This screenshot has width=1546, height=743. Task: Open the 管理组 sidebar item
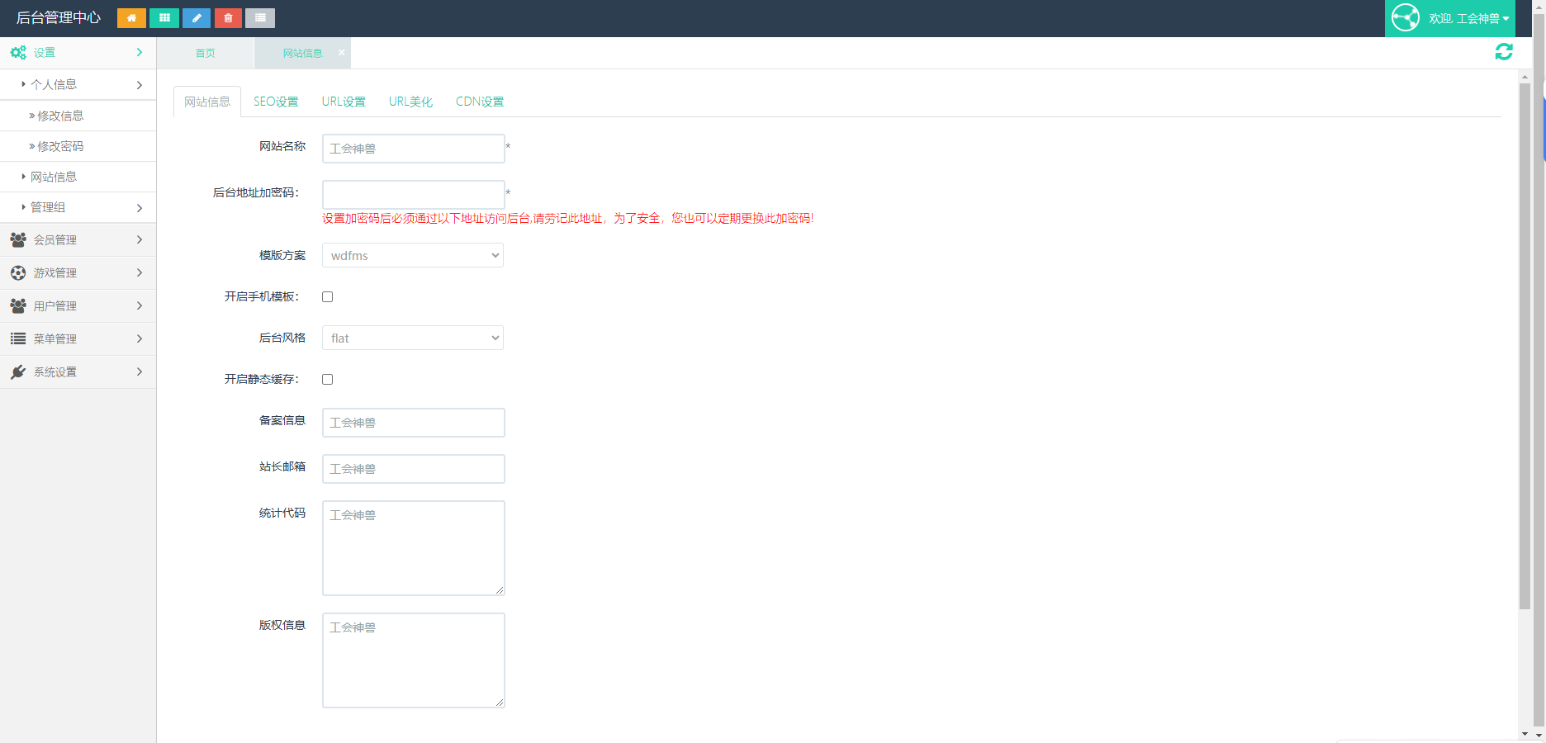78,207
